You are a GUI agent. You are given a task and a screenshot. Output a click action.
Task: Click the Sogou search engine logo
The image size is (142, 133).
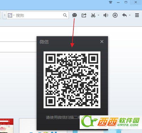coord(10,15)
